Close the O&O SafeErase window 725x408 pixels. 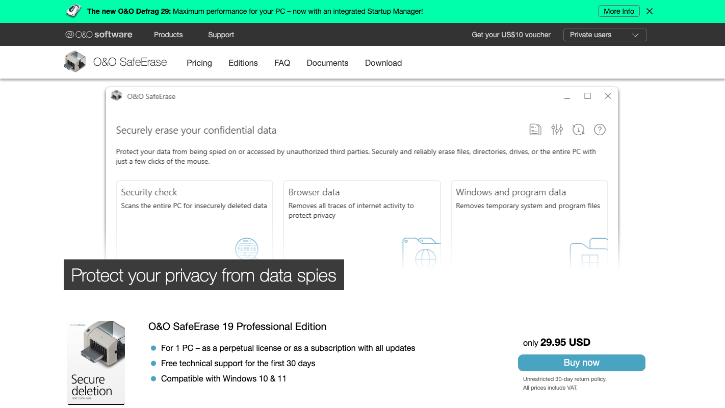[608, 96]
